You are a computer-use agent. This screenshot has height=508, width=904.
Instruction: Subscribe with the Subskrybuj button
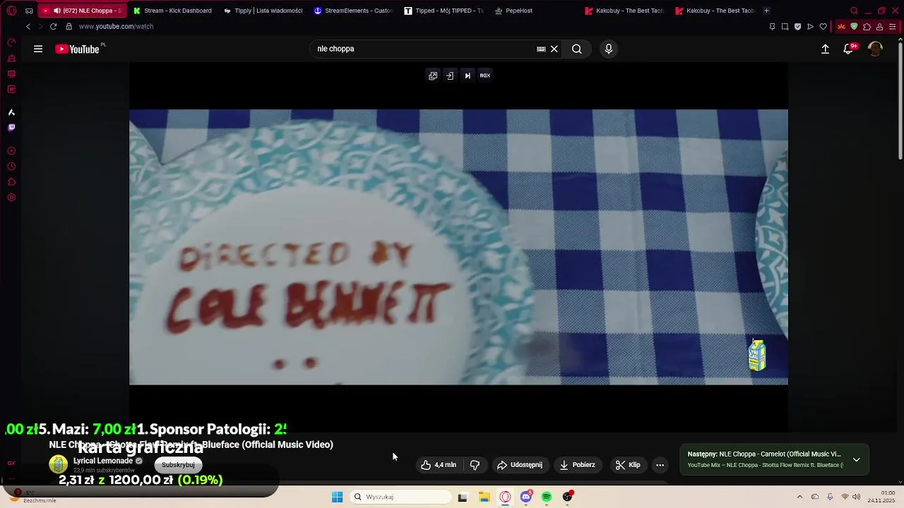(x=178, y=465)
